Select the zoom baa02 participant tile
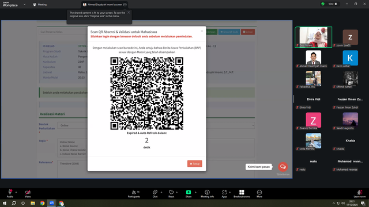 tap(350, 37)
